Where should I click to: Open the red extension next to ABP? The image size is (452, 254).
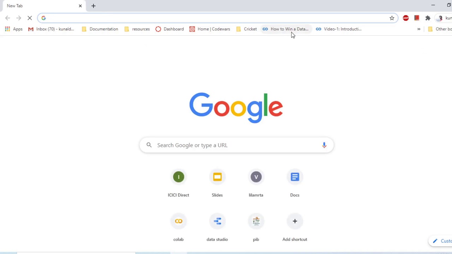point(417,18)
